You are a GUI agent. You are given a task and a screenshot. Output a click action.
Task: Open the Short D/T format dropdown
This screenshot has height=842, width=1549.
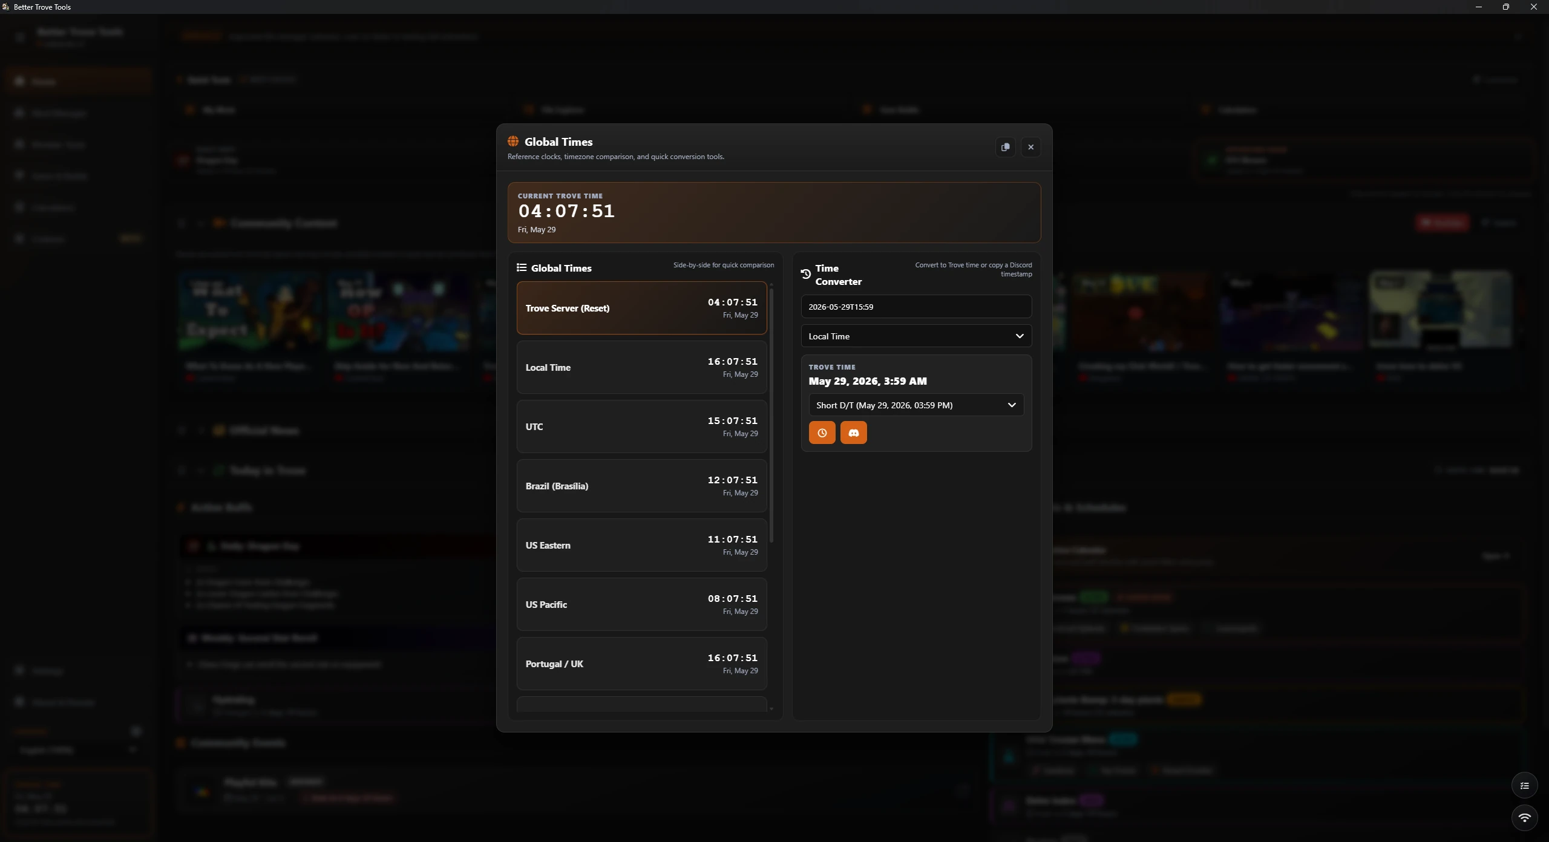(916, 405)
